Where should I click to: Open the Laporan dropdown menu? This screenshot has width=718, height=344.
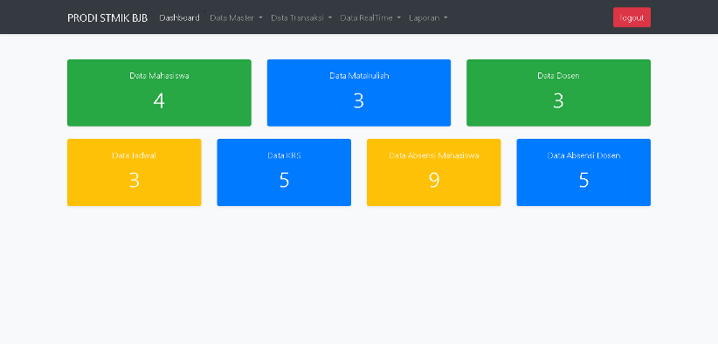point(428,17)
